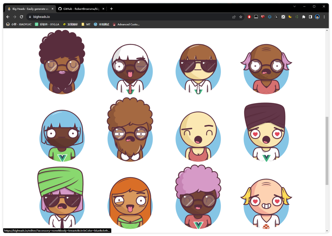The image size is (332, 236).
Task: Switch to the GitHub RobertBroersma tab
Action: pos(81,9)
